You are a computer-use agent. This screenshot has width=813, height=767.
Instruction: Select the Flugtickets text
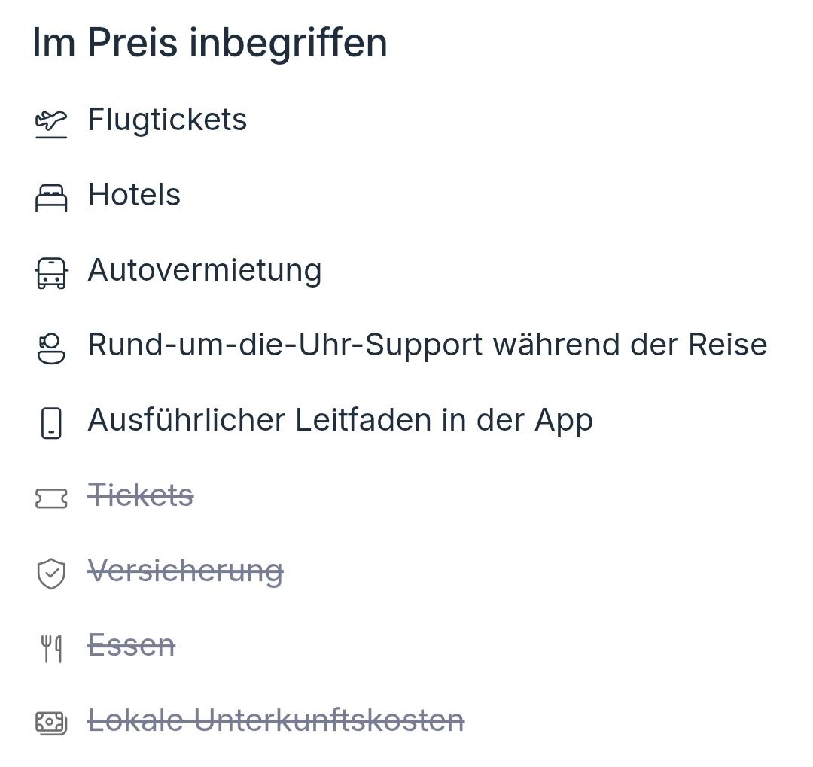pyautogui.click(x=167, y=120)
